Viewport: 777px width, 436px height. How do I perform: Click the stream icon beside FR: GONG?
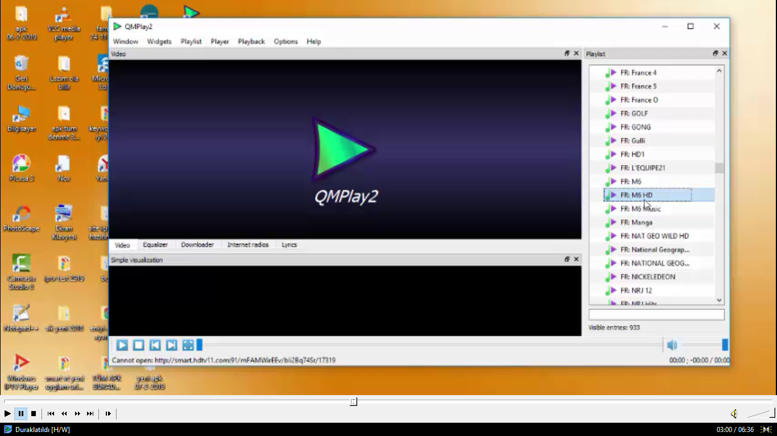611,127
